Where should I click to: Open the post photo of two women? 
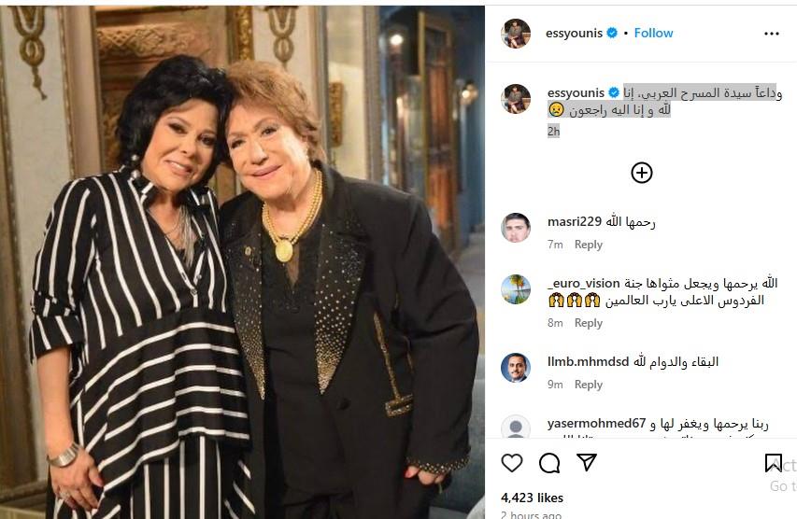242,259
